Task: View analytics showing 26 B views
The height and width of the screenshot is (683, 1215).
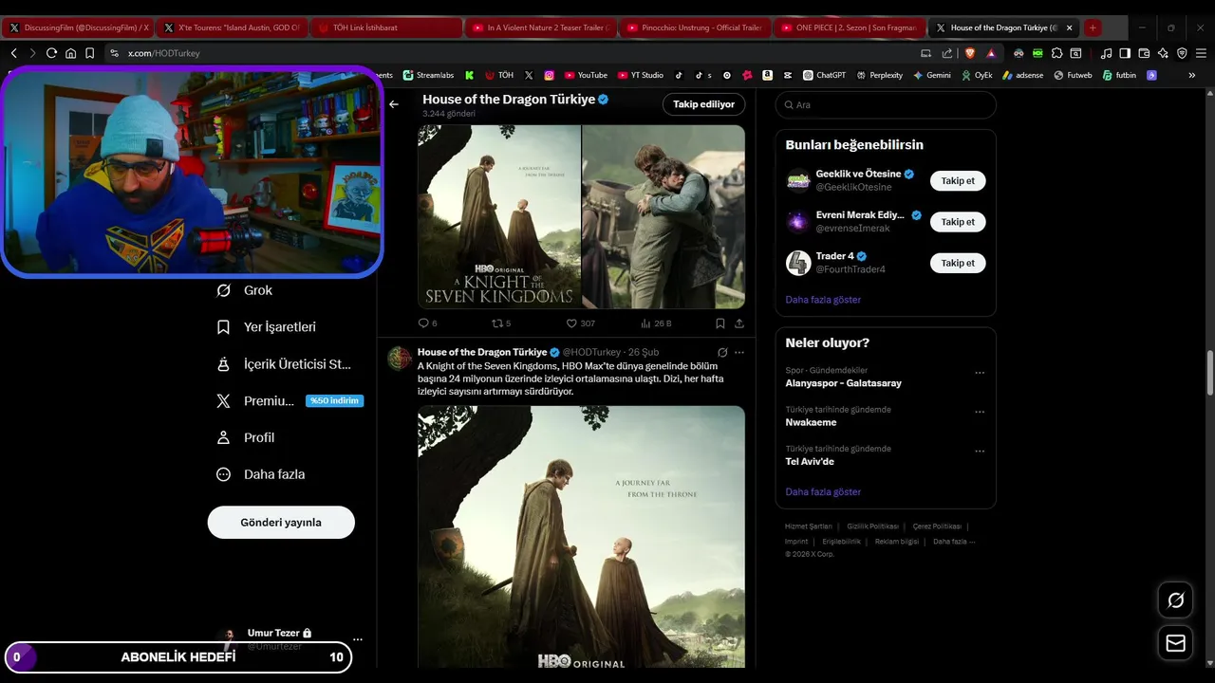Action: point(656,323)
